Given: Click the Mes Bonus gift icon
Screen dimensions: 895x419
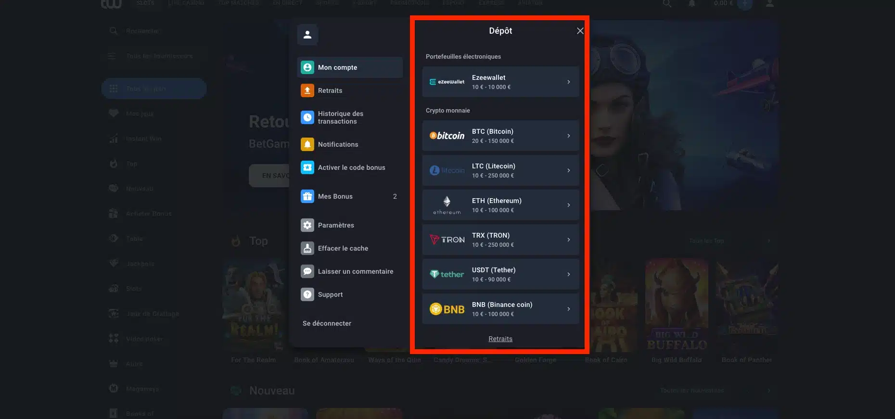Looking at the screenshot, I should tap(307, 196).
